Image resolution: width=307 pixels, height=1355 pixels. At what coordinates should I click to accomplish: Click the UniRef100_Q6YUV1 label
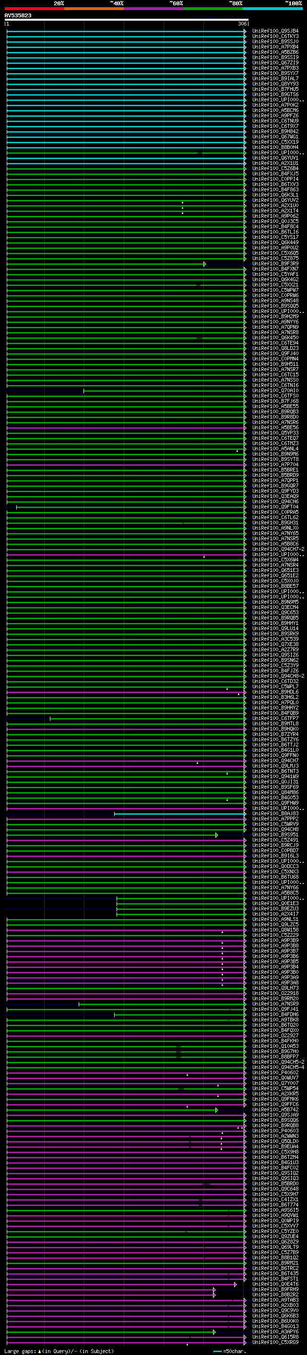275,158
